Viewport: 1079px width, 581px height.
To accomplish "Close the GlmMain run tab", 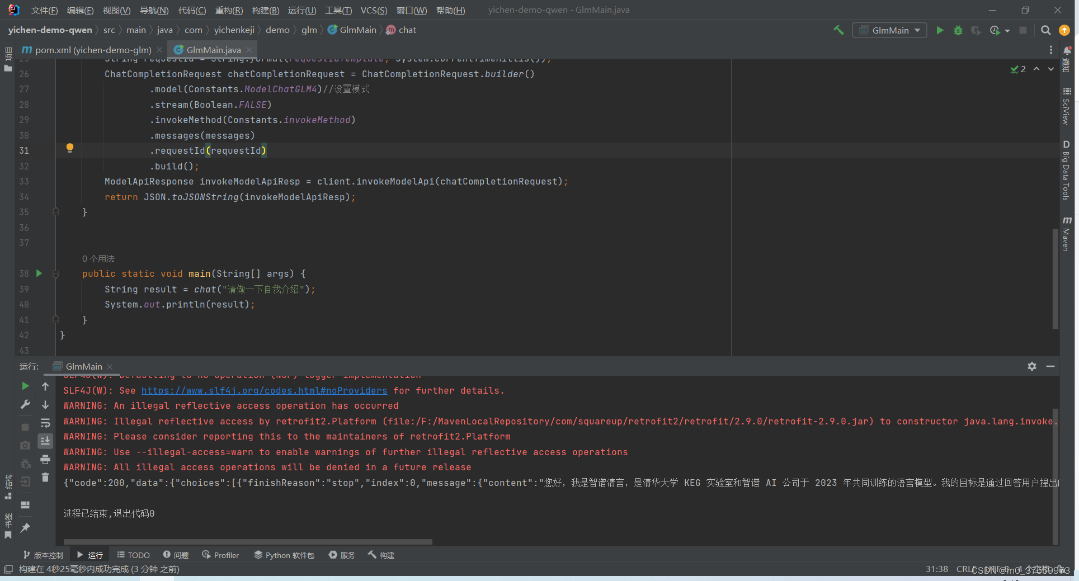I will pos(110,367).
